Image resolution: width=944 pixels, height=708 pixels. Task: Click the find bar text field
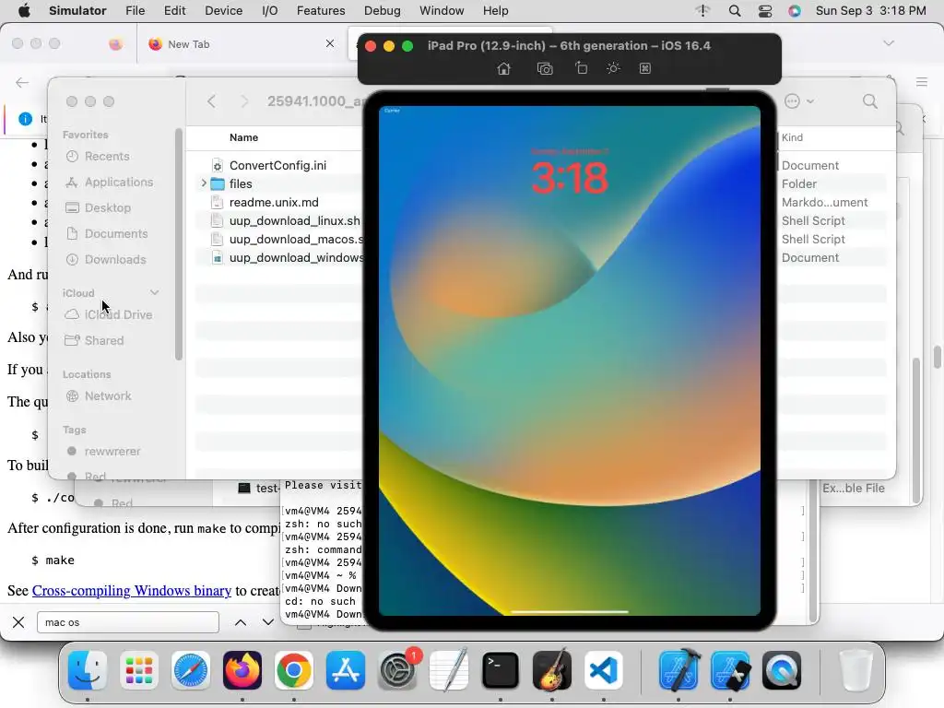127,622
